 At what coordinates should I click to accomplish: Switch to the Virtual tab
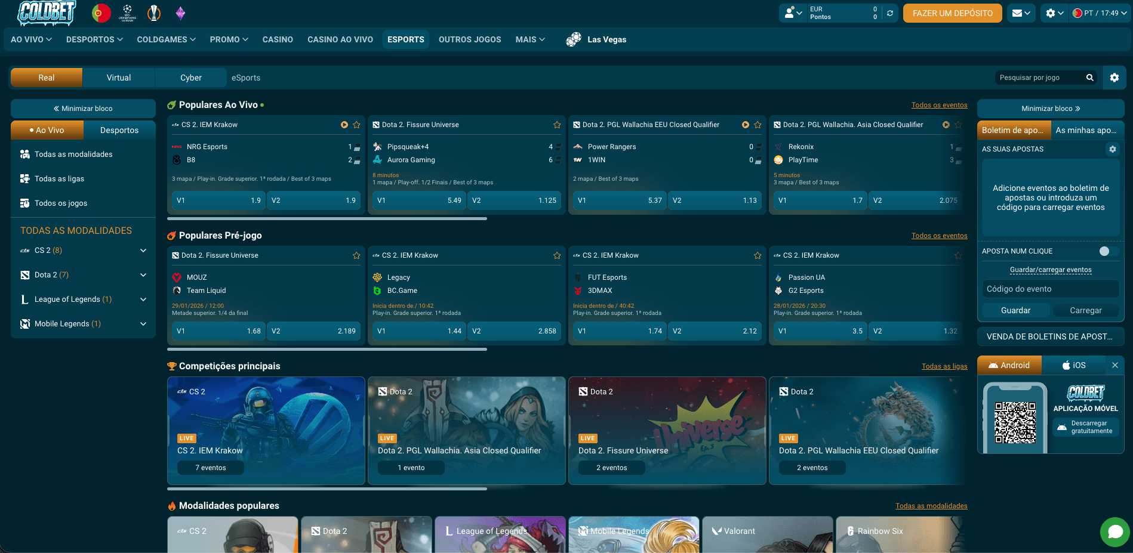tap(119, 78)
